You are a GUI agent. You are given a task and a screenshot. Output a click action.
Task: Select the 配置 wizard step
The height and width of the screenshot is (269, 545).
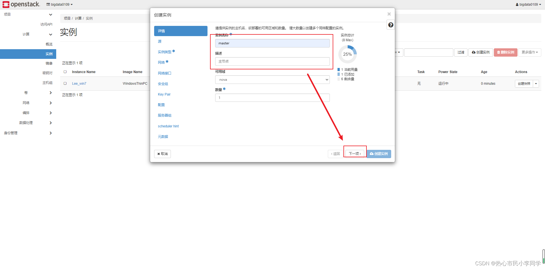(161, 105)
